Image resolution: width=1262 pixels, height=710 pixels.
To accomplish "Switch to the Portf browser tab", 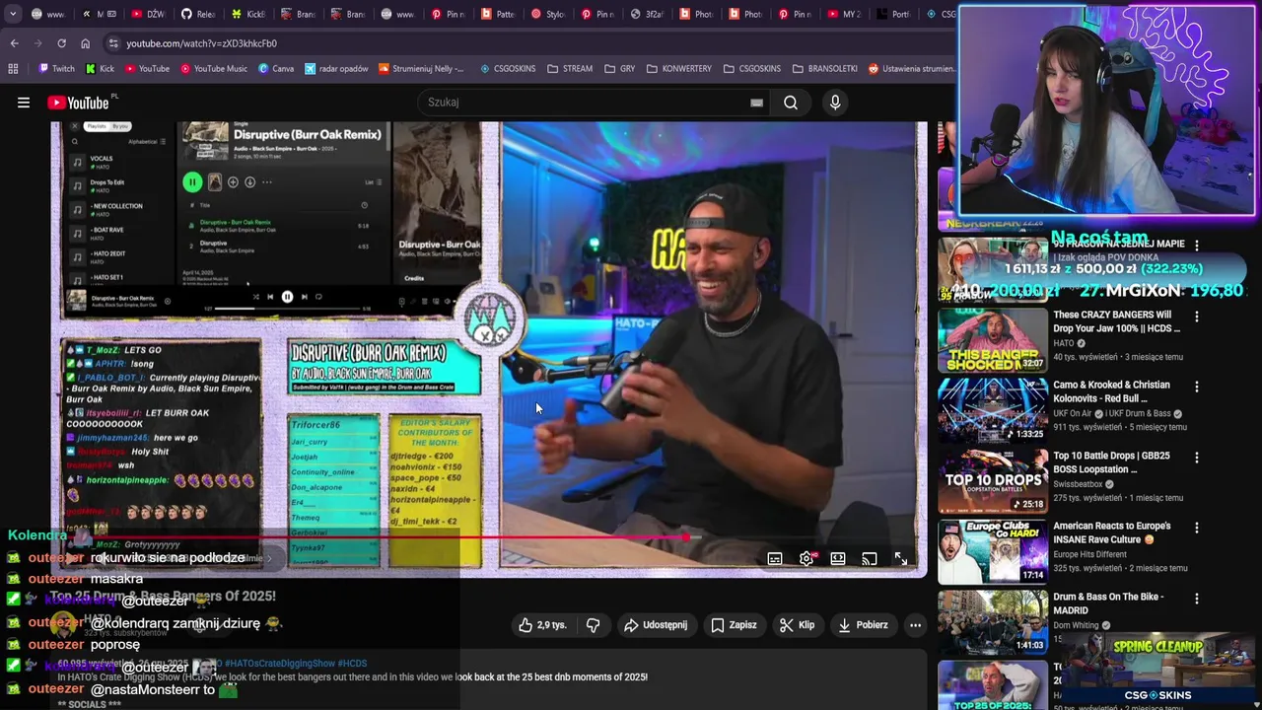I will click(895, 14).
